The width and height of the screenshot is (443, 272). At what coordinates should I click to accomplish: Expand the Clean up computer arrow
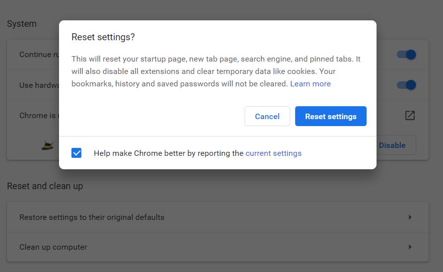pos(410,247)
